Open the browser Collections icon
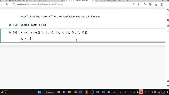Viewport: 169px width, 95px height. coord(150,4)
